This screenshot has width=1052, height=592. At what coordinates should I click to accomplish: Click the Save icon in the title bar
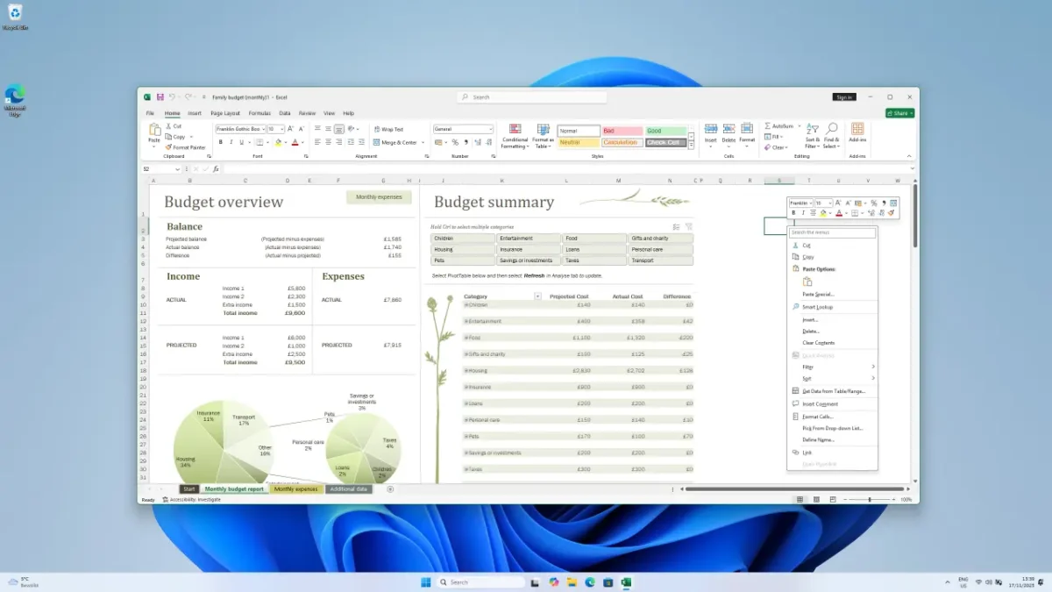(x=160, y=97)
